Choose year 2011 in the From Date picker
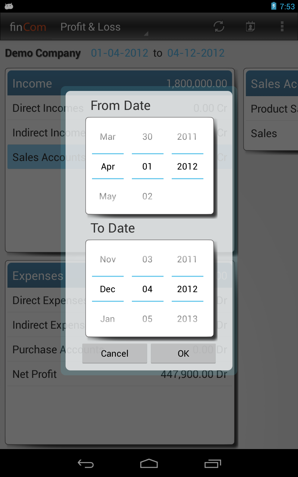 187,137
